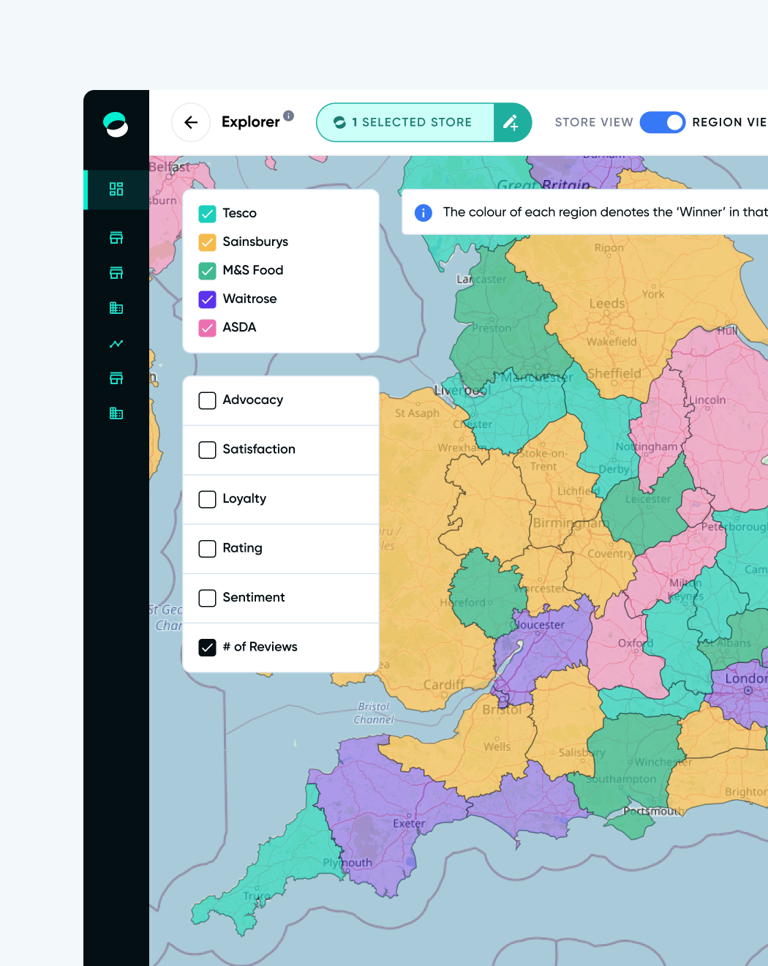Disable the M&S Food checkbox
Viewport: 768px width, 966px height.
(208, 271)
